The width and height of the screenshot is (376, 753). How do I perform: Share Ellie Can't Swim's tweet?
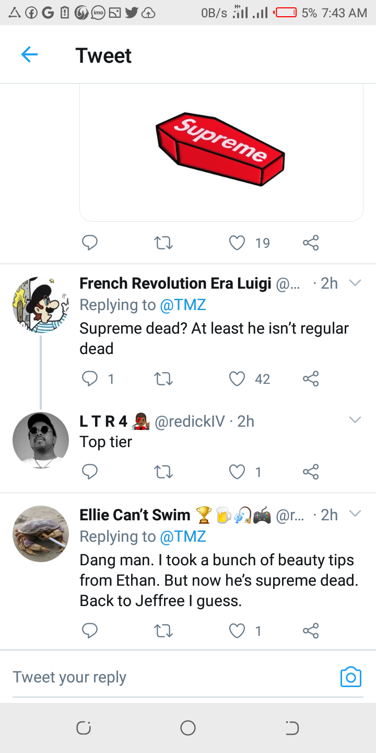pyautogui.click(x=311, y=631)
